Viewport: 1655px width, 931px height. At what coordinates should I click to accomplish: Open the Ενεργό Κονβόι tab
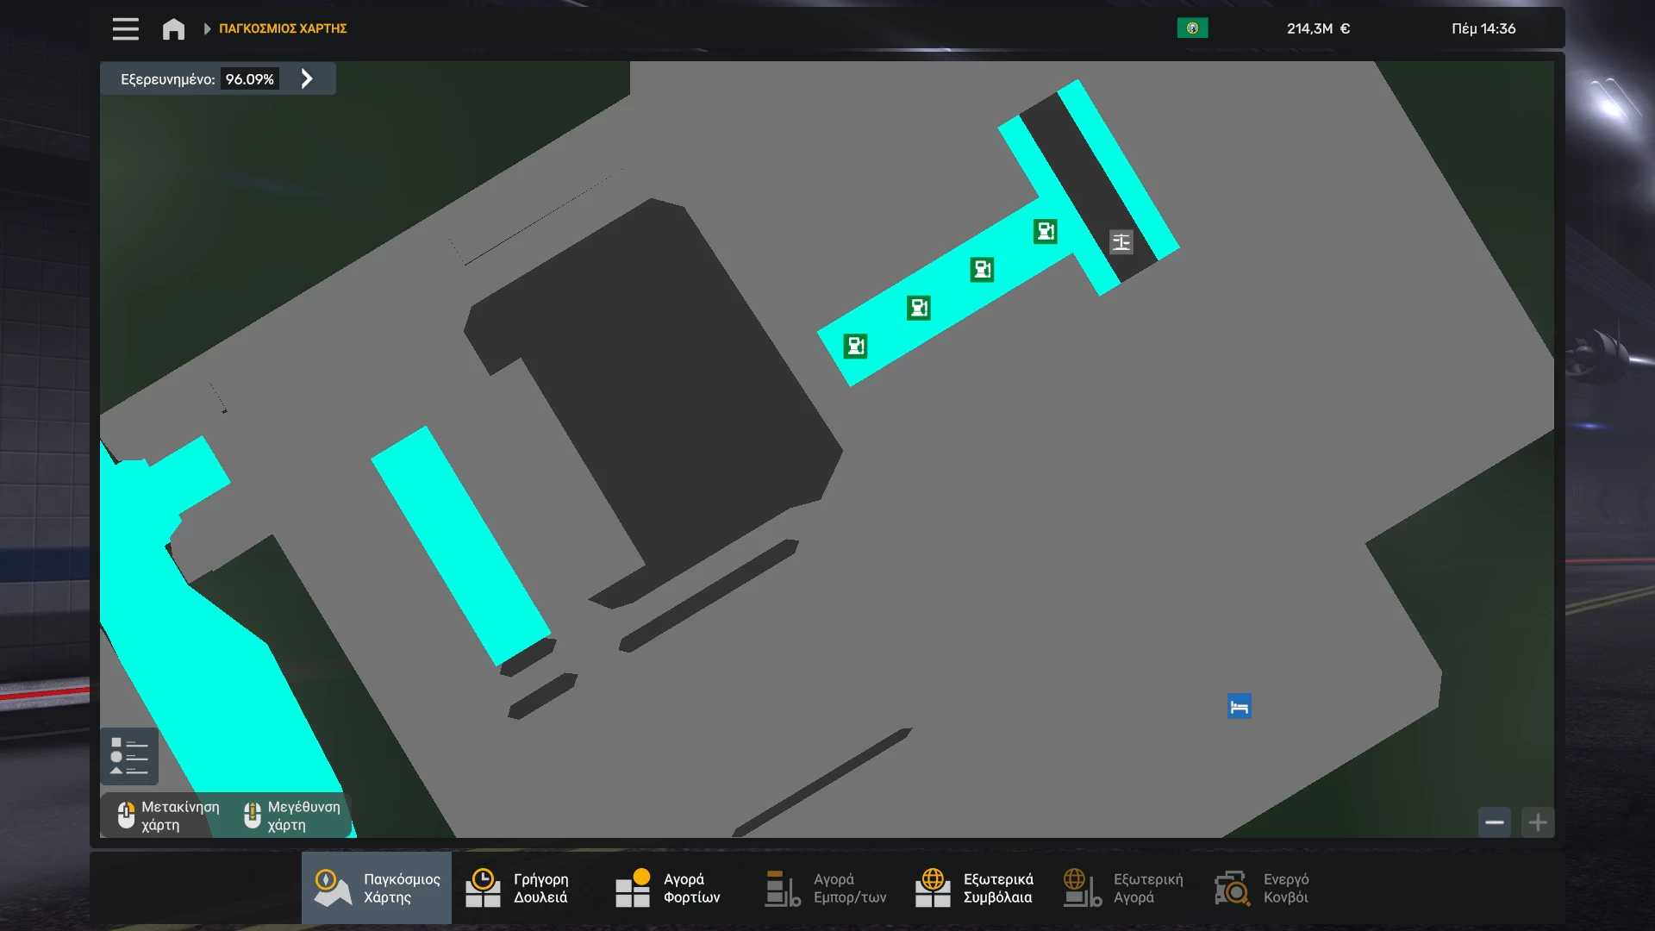(1264, 888)
